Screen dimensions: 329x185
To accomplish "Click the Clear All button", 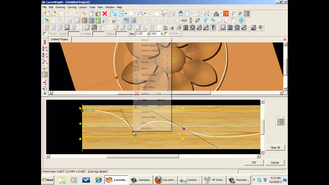I will pos(275,148).
